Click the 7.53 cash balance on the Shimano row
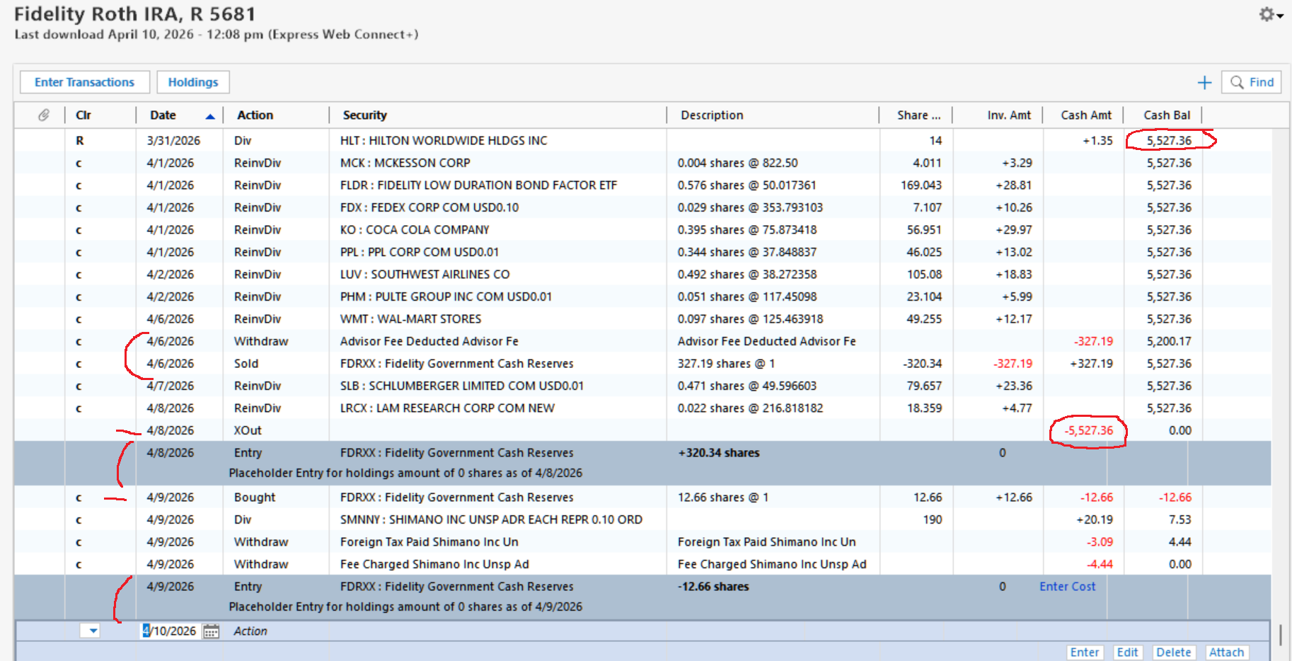Screen dimensions: 1292x661 click(1179, 519)
